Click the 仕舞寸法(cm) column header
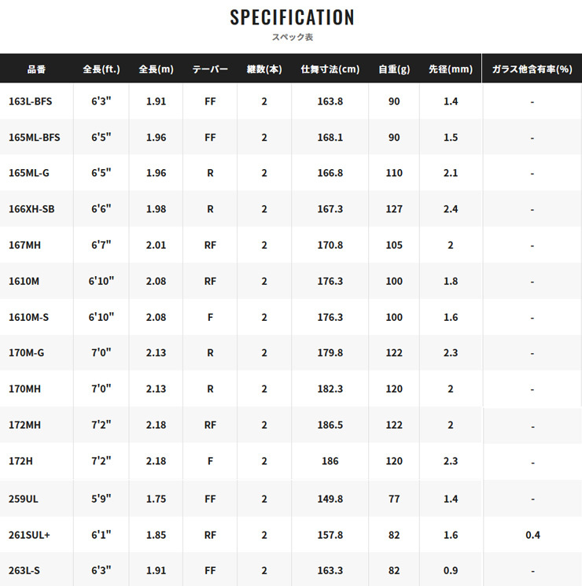The image size is (582, 586). click(330, 69)
